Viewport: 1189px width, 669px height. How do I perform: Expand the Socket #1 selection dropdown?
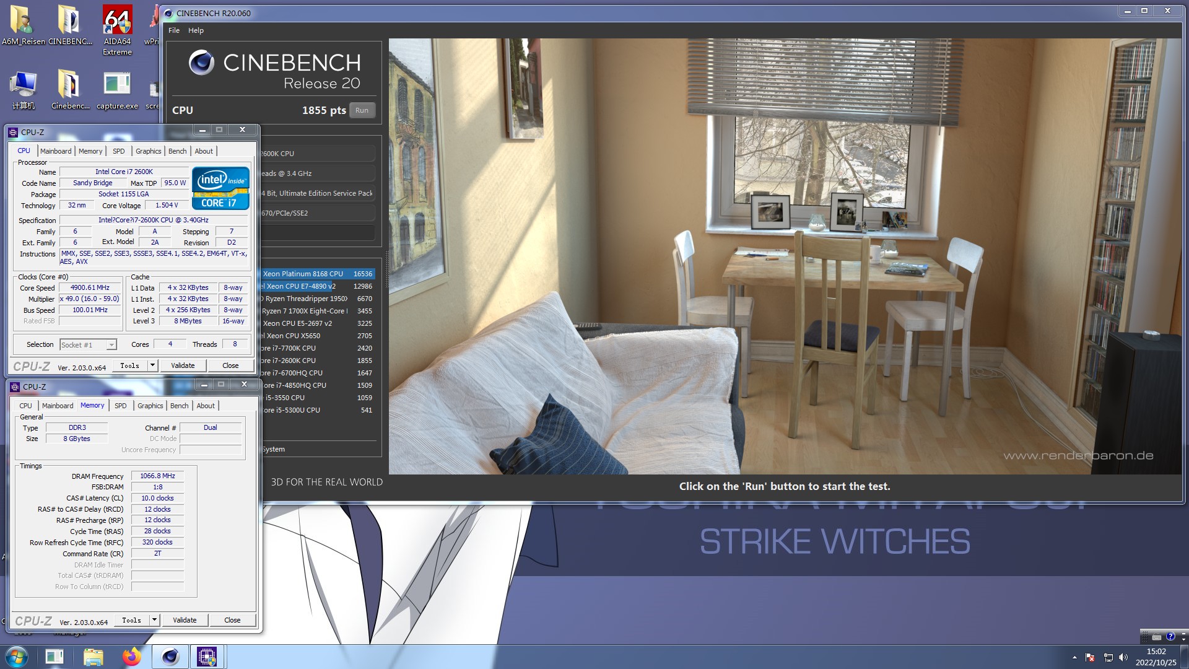[111, 345]
